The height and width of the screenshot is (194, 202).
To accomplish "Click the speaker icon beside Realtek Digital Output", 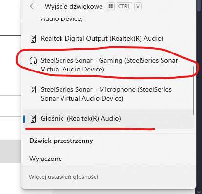I will (x=33, y=39).
